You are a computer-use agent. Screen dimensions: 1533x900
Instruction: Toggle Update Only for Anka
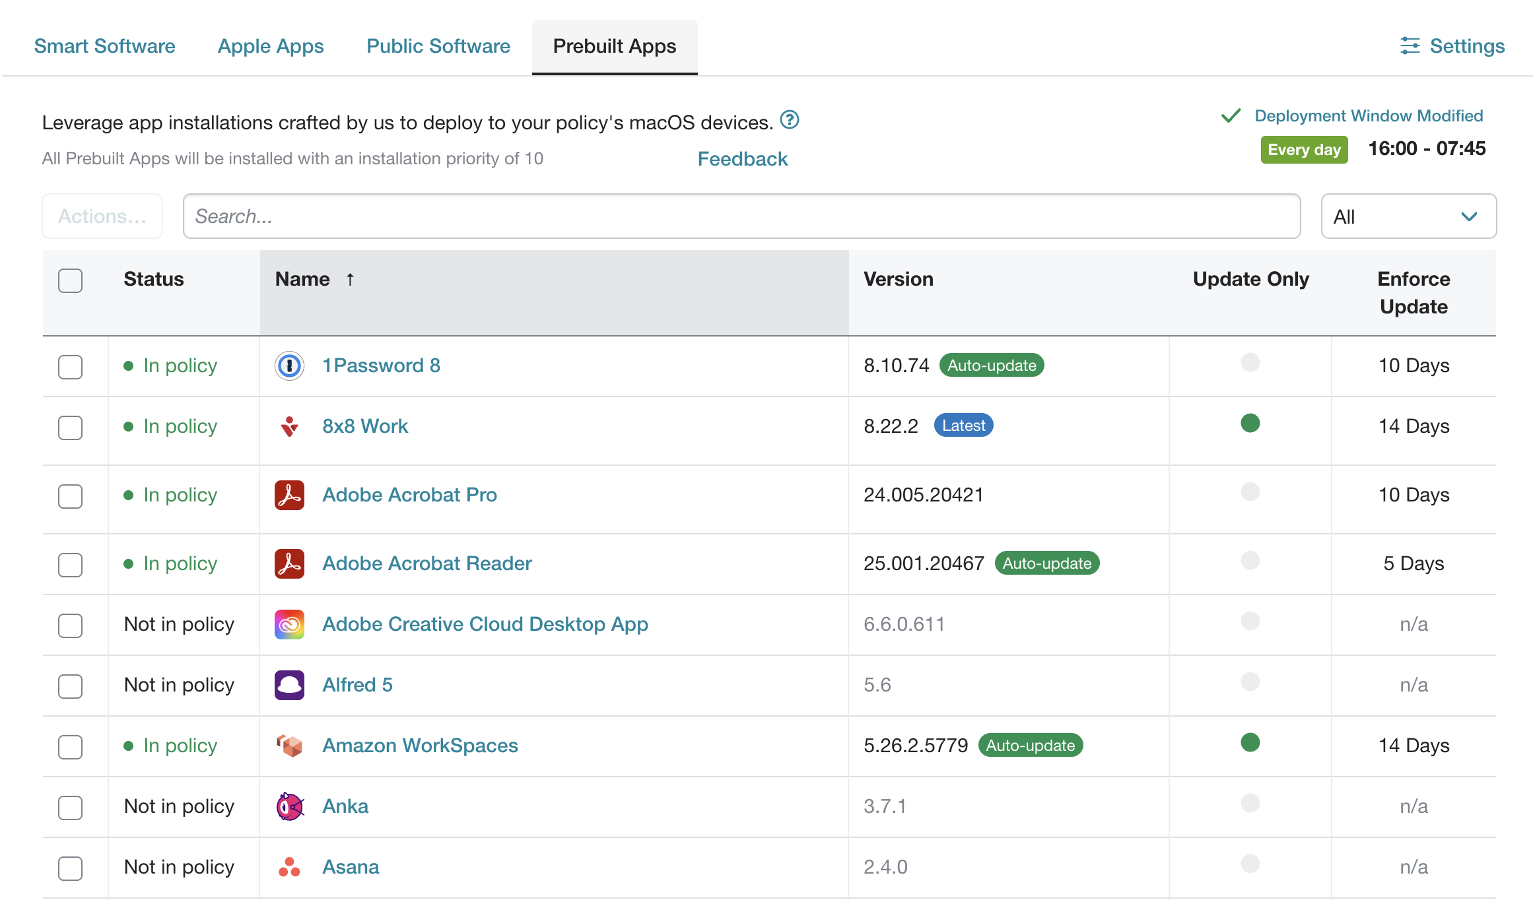point(1250,803)
